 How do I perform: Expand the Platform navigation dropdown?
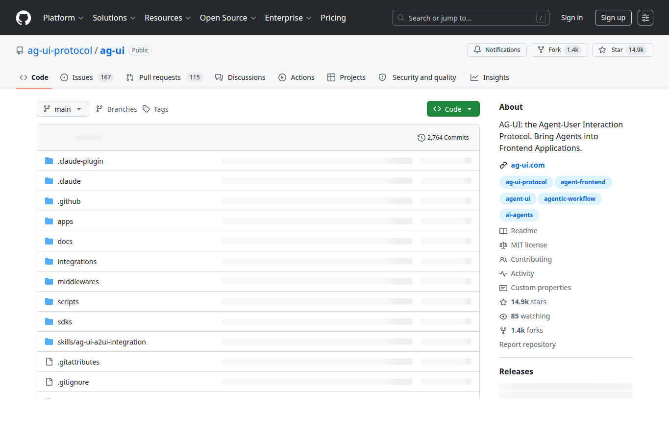63,18
